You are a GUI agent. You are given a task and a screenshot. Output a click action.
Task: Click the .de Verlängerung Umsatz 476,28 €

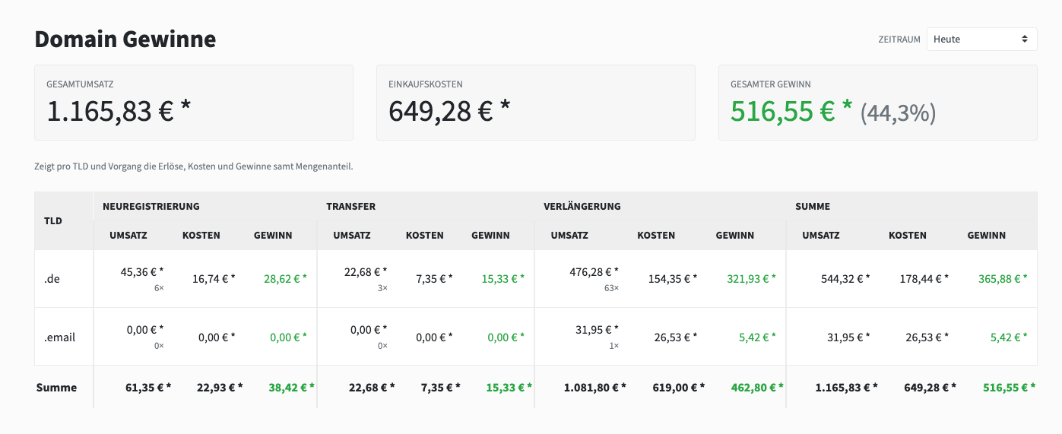(594, 271)
